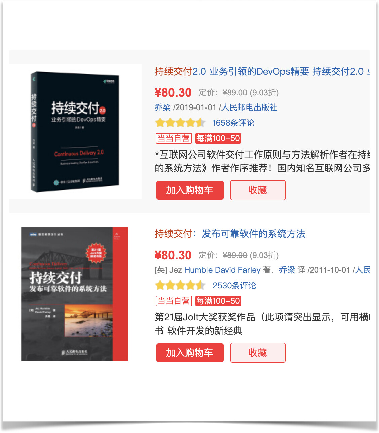This screenshot has width=379, height=433.
Task: Open publisher 人民邮电出版社 link
Action: 249,107
